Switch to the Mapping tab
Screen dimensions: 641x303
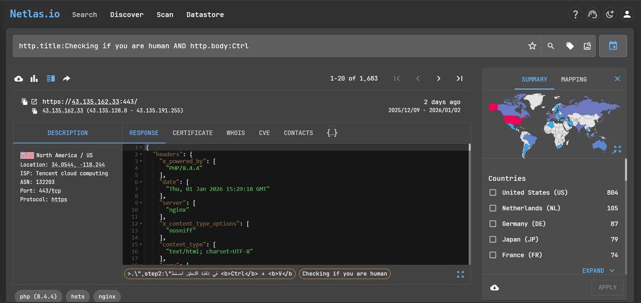tap(574, 79)
